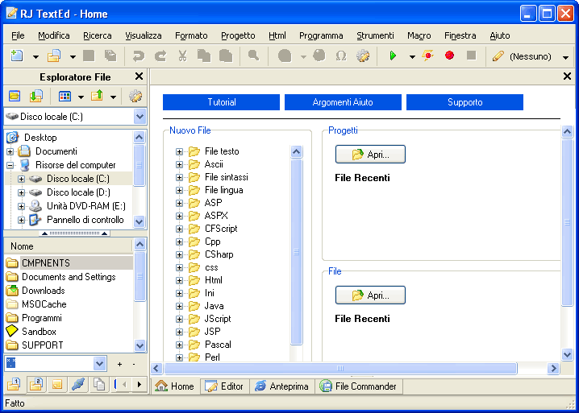Image resolution: width=579 pixels, height=413 pixels.
Task: Click the stop square toolbar icon
Action: [x=471, y=56]
